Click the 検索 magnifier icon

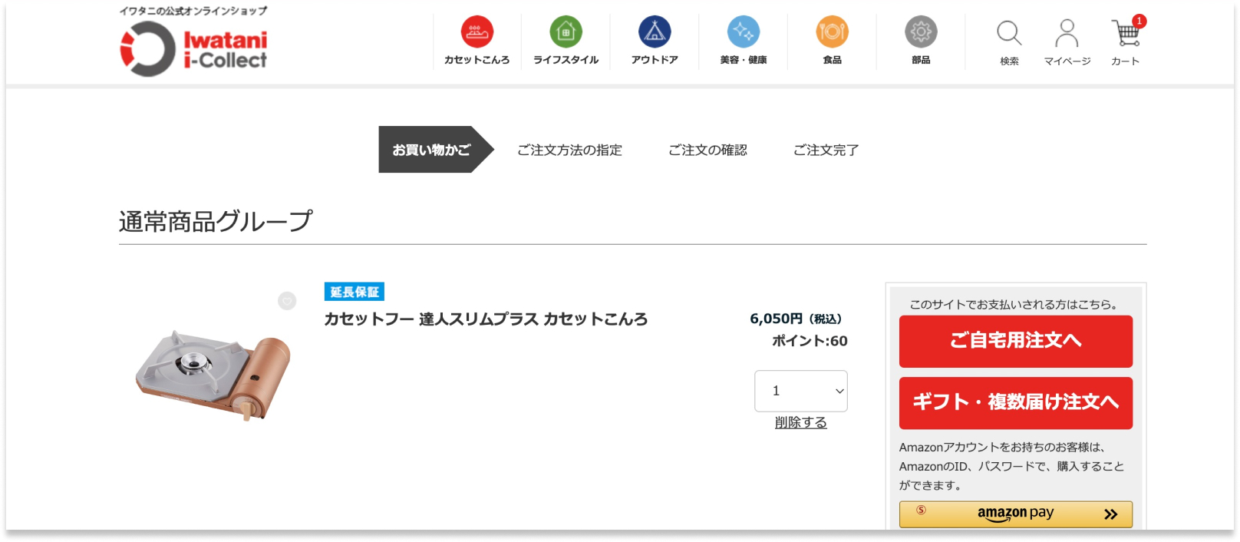[1009, 33]
